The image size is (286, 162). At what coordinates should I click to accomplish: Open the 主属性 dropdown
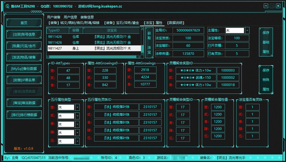(x=247, y=30)
